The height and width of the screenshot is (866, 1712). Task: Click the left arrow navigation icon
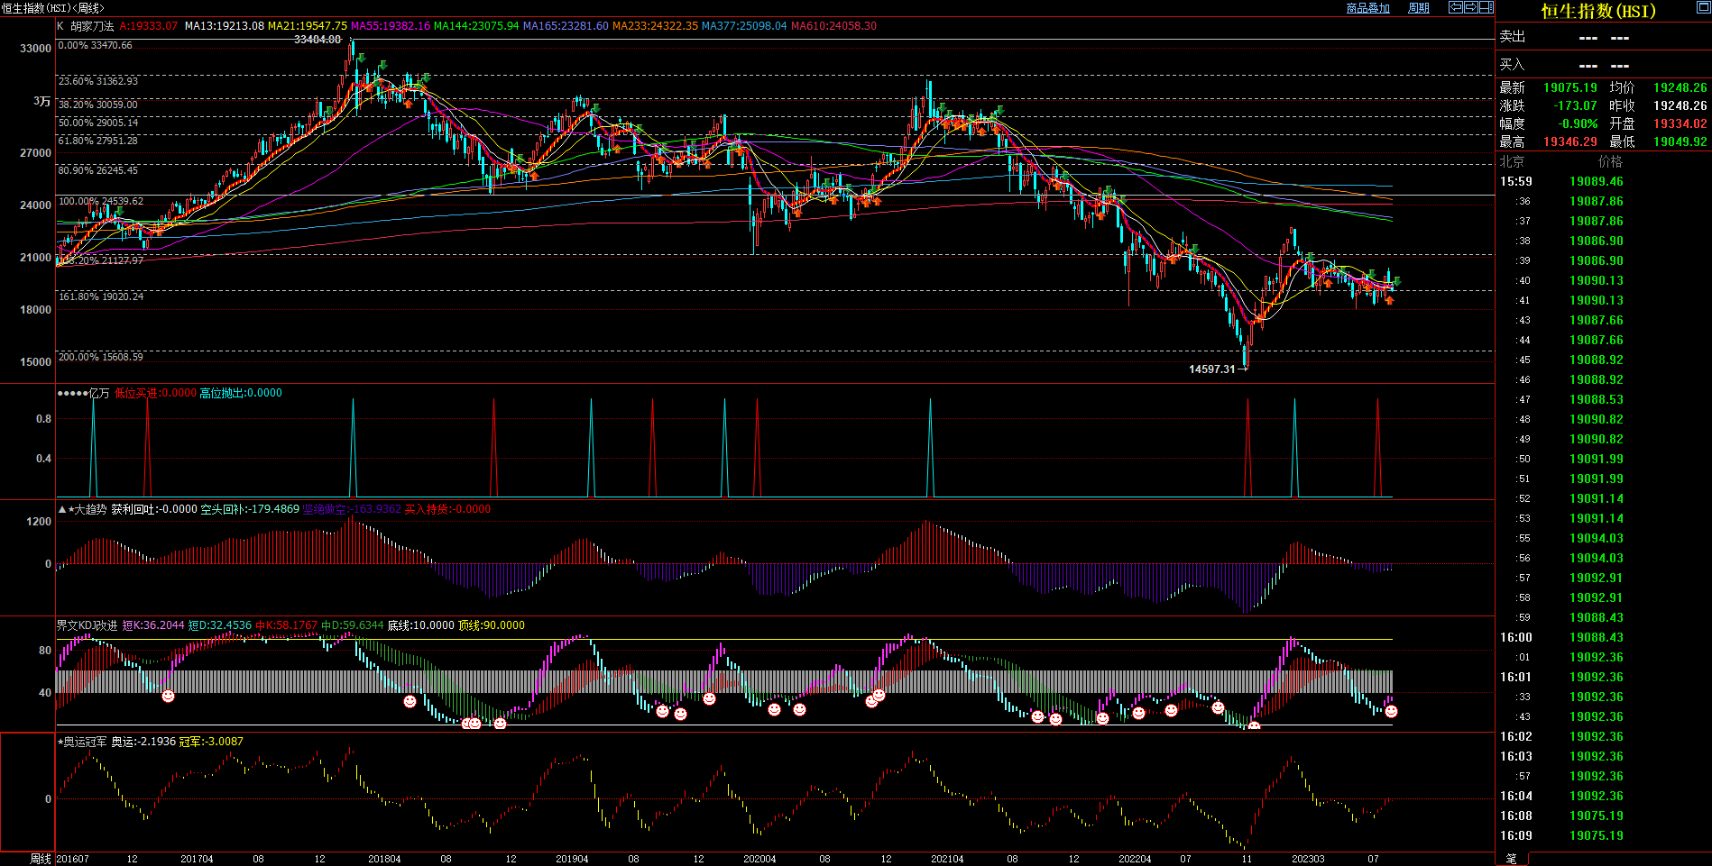tap(1455, 7)
